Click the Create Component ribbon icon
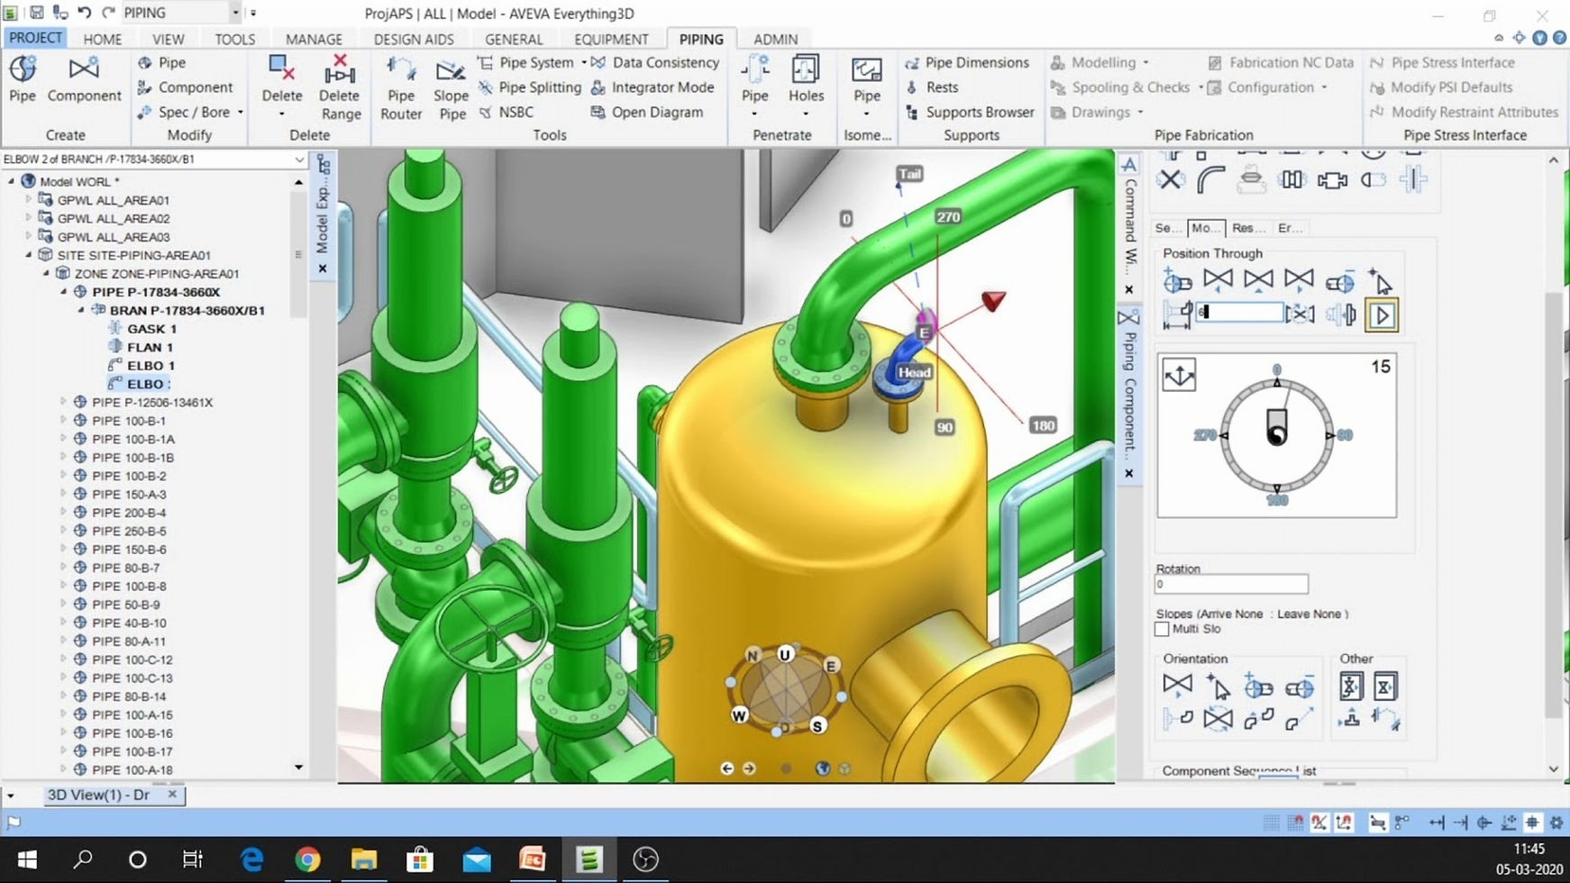This screenshot has width=1570, height=883. (84, 79)
